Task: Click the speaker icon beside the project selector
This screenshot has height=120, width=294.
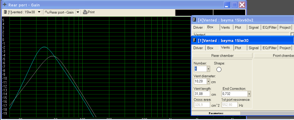Action: coord(5,12)
